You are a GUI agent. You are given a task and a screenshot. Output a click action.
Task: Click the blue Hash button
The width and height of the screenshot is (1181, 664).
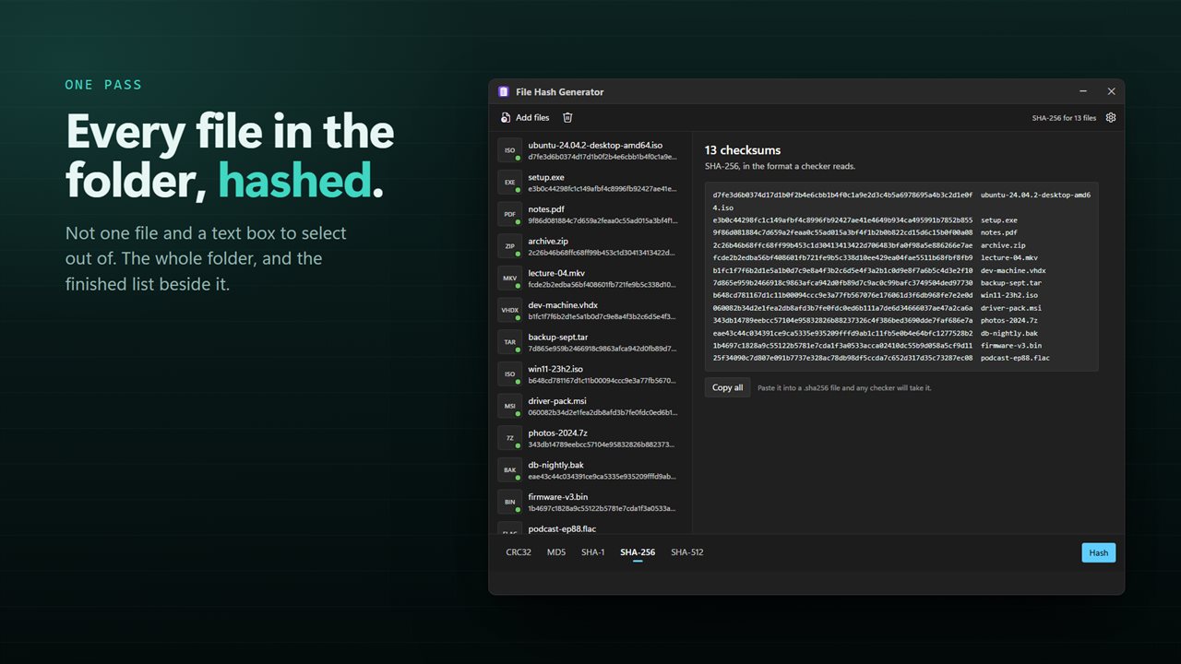pyautogui.click(x=1099, y=552)
